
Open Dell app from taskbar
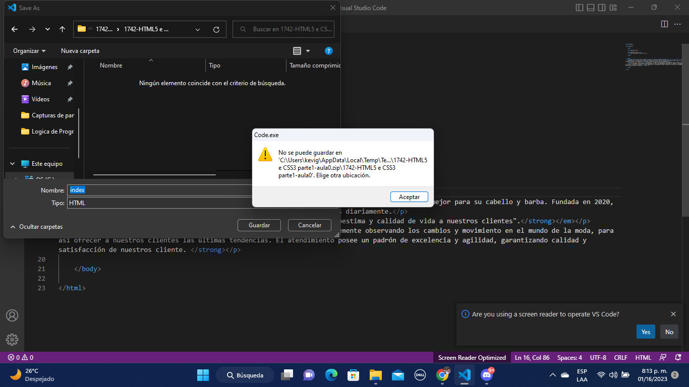click(420, 375)
